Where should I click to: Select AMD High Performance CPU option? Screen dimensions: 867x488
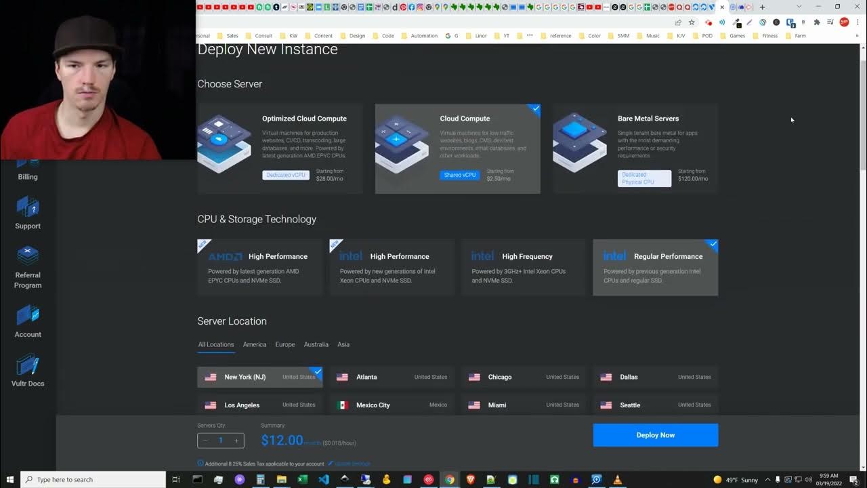(259, 267)
